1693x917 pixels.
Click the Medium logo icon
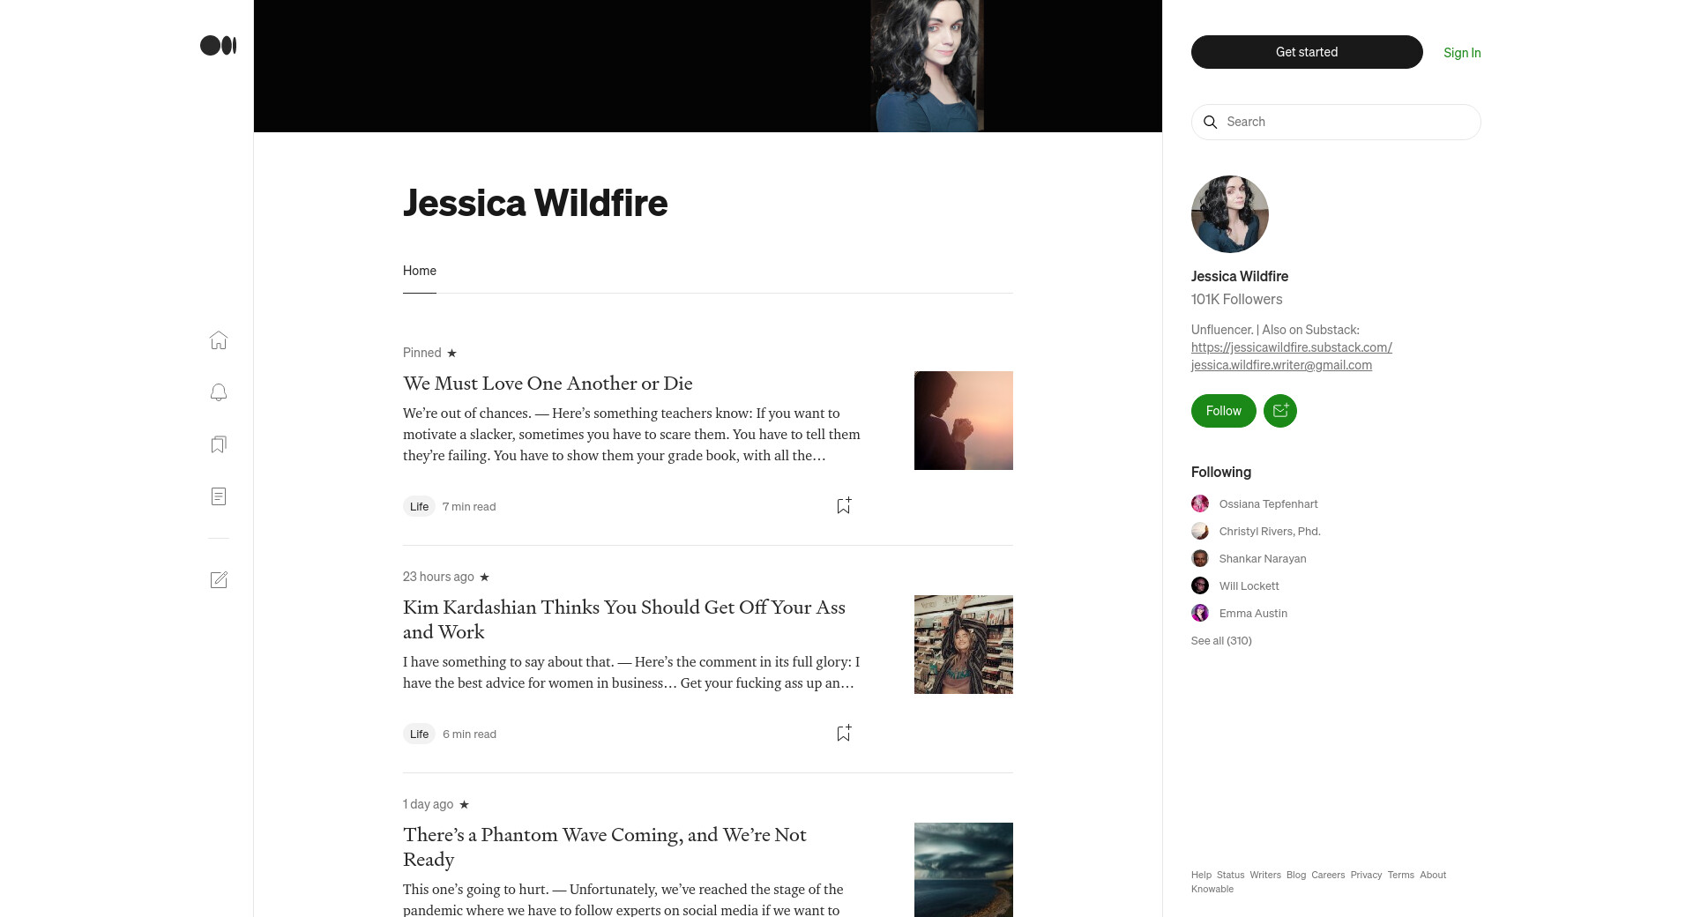tap(218, 46)
